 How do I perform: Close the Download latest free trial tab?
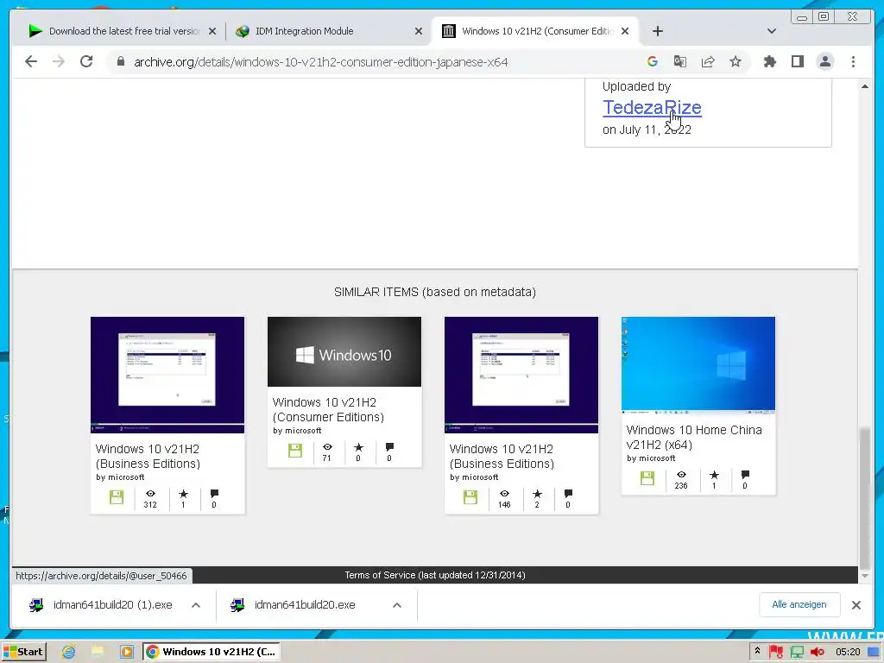click(x=212, y=31)
